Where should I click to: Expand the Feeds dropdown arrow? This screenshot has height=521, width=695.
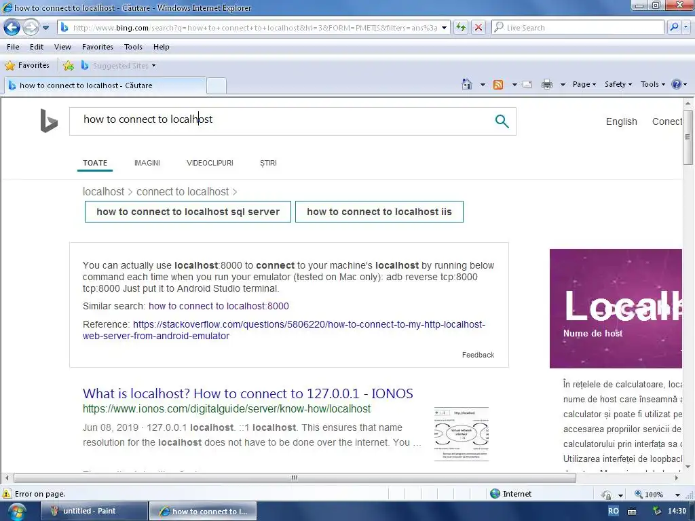coord(514,84)
